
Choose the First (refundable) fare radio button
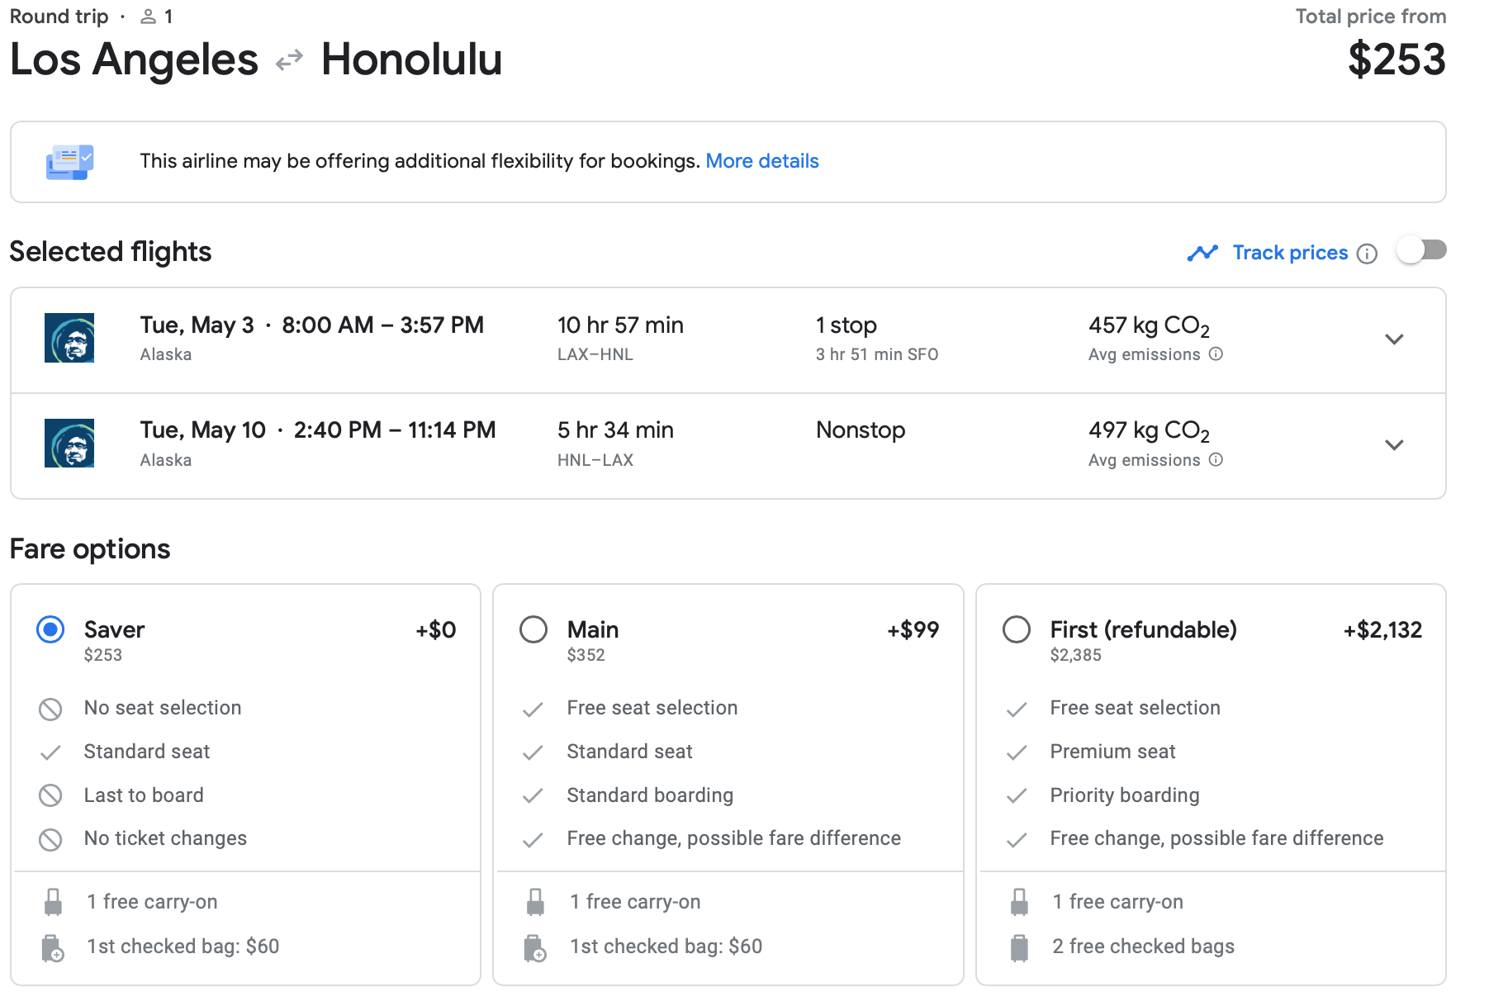(x=1017, y=630)
